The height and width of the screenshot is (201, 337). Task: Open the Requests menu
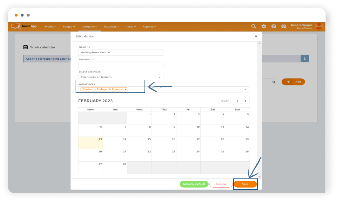click(111, 27)
